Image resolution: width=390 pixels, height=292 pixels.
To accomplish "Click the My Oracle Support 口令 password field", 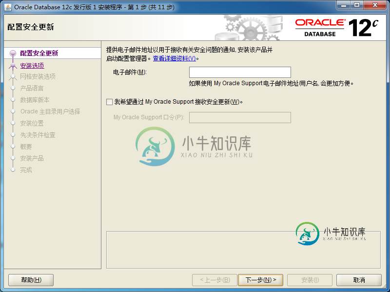I will pos(240,117).
